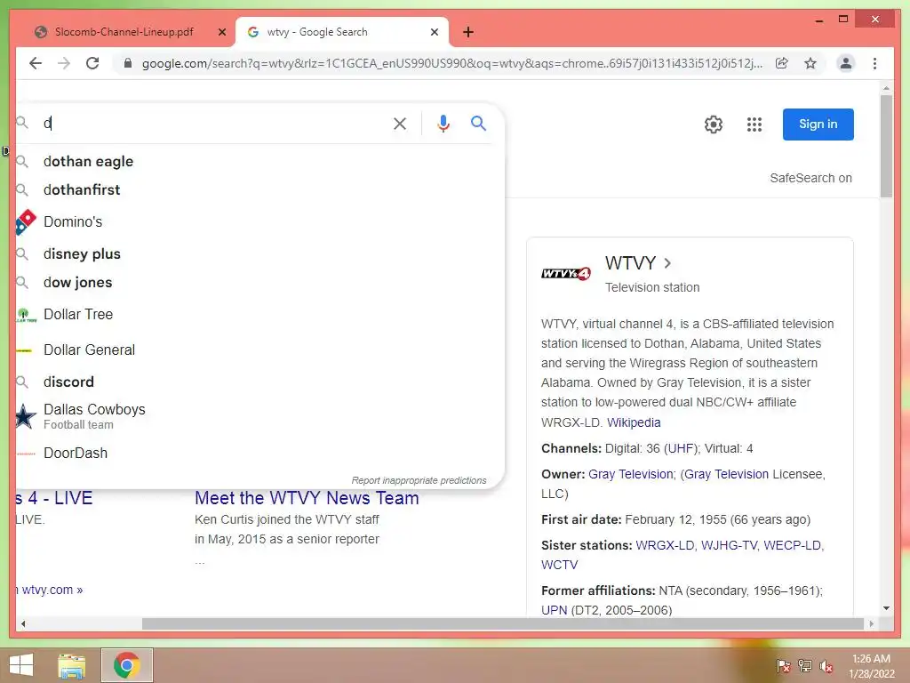Open the Windows Start button
The width and height of the screenshot is (910, 683).
pos(21,665)
